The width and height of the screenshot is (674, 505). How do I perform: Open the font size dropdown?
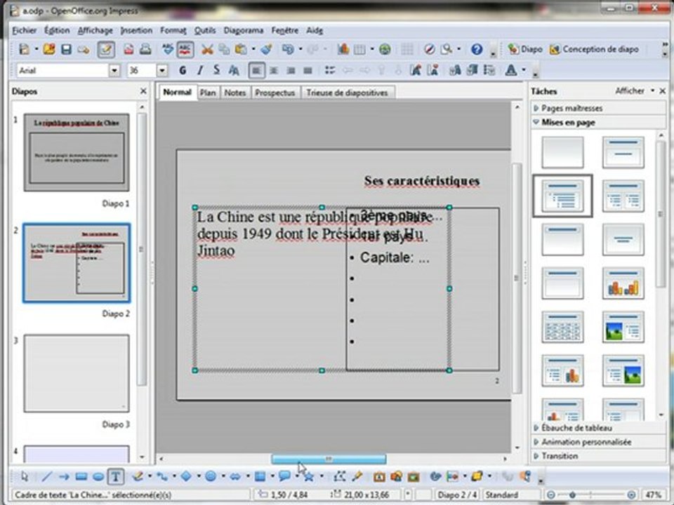(162, 70)
